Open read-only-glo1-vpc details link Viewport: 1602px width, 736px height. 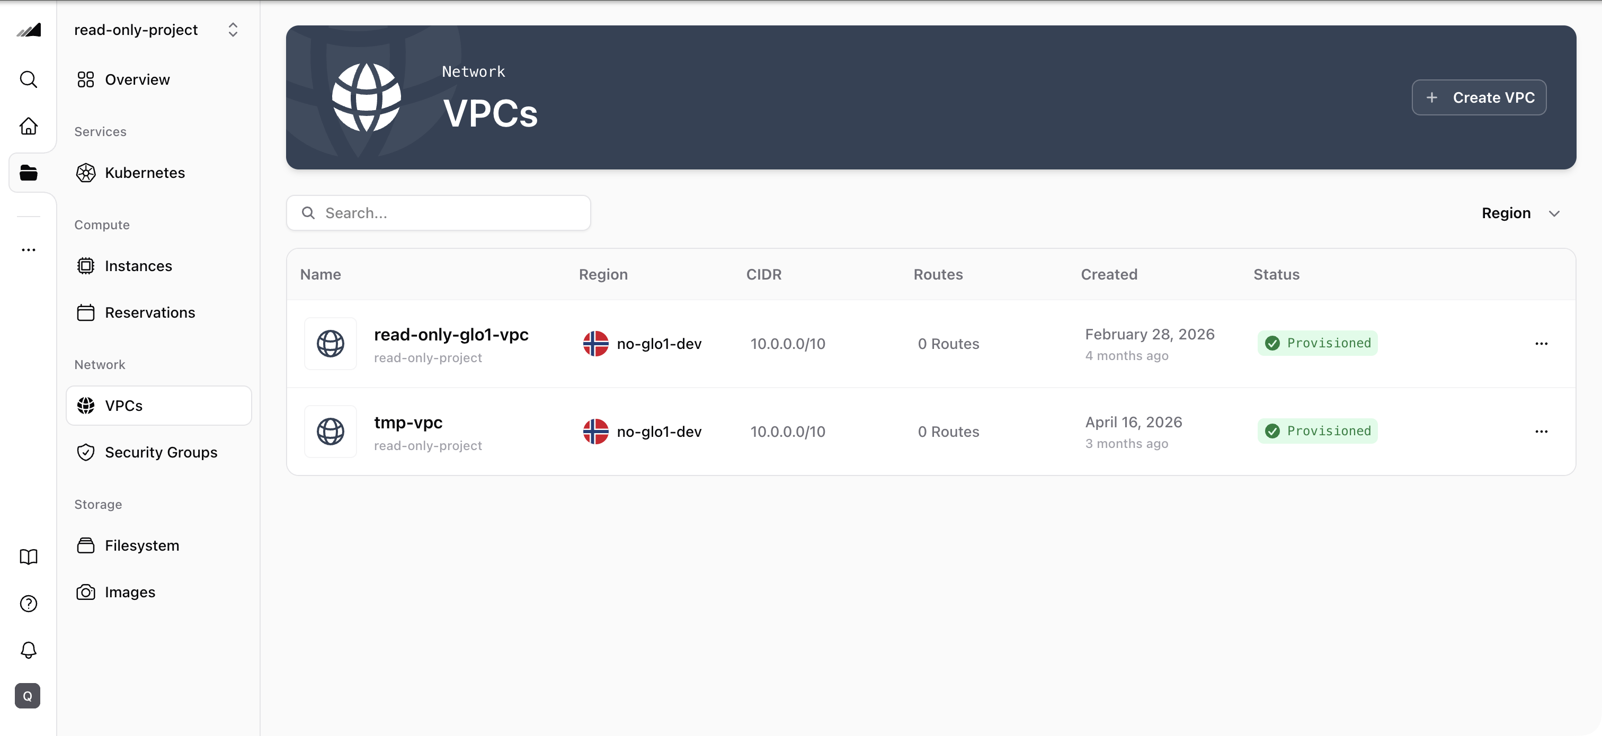tap(451, 335)
